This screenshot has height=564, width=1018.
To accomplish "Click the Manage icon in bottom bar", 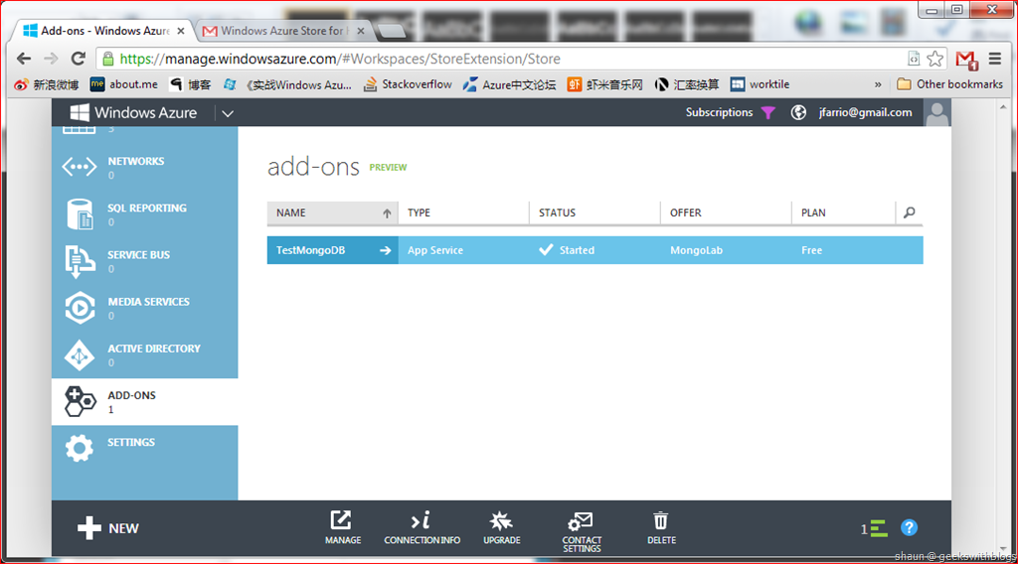I will [x=342, y=527].
